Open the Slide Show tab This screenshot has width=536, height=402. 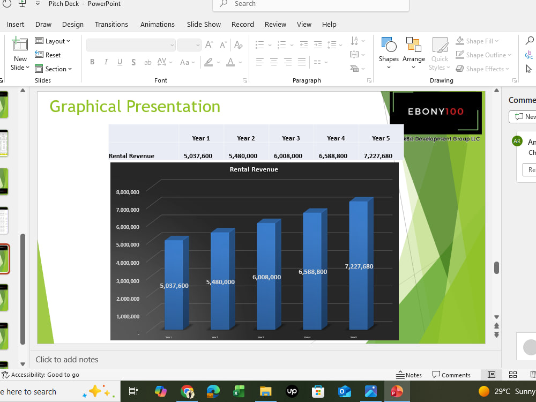[204, 24]
